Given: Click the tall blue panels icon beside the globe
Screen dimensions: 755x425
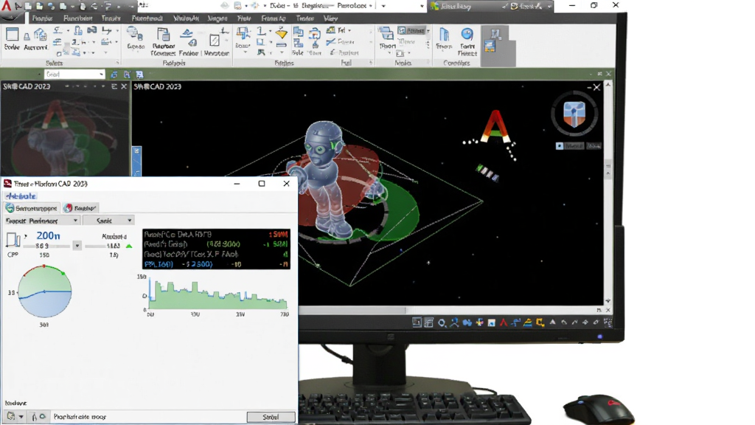Looking at the screenshot, I should 444,34.
